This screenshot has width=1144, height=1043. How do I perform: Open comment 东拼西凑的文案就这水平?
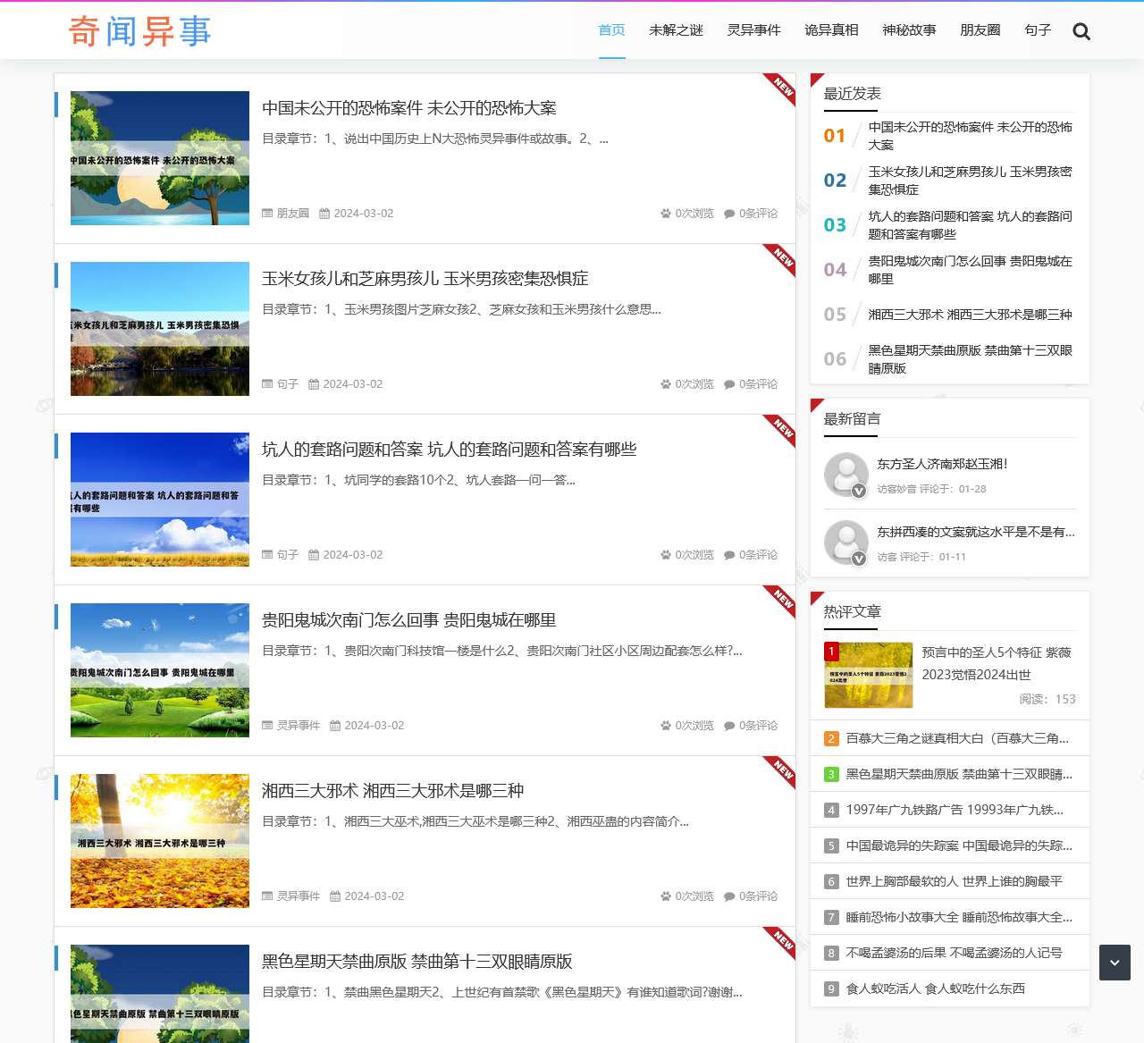point(976,532)
